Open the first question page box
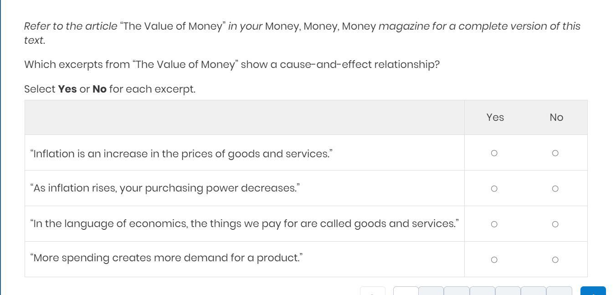This screenshot has width=616, height=295. click(x=406, y=291)
